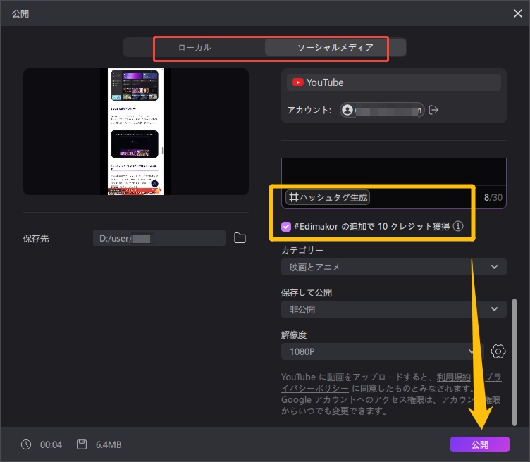Open resolution settings gear icon
The height and width of the screenshot is (462, 530).
[x=498, y=351]
